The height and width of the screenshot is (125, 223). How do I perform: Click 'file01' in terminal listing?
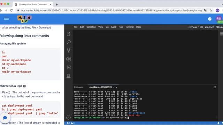(133, 101)
